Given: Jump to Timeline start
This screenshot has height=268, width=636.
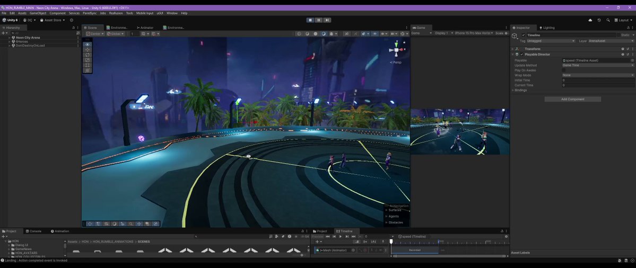Looking at the screenshot, I should click(328, 236).
